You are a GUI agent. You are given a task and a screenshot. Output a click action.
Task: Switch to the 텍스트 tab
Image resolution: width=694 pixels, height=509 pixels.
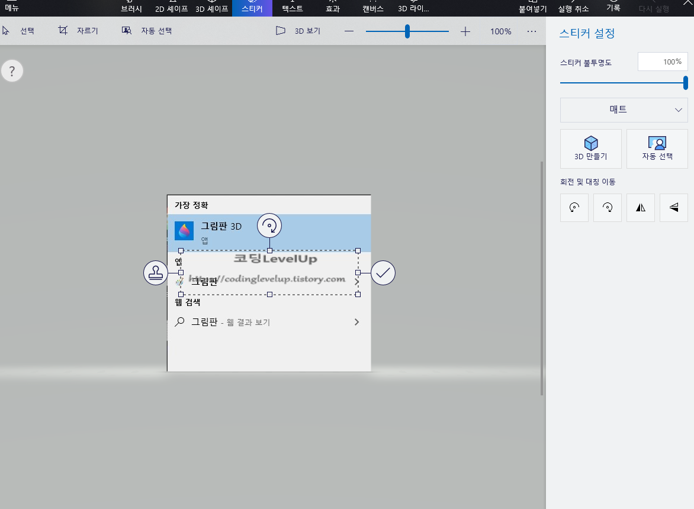(x=292, y=8)
